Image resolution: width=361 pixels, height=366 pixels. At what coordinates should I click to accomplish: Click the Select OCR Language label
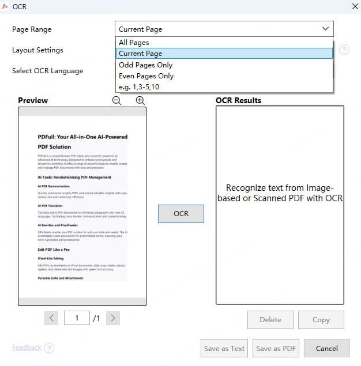pos(48,71)
